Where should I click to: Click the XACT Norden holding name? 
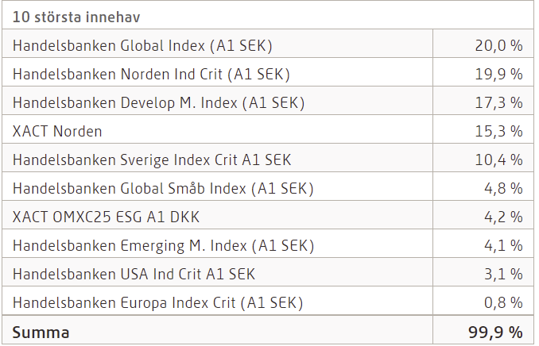coord(57,131)
